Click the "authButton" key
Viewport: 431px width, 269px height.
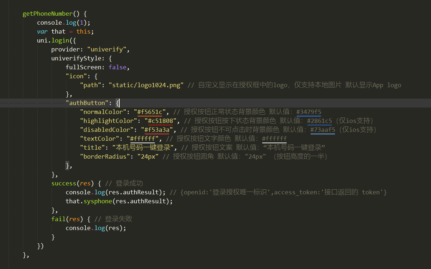(x=88, y=103)
